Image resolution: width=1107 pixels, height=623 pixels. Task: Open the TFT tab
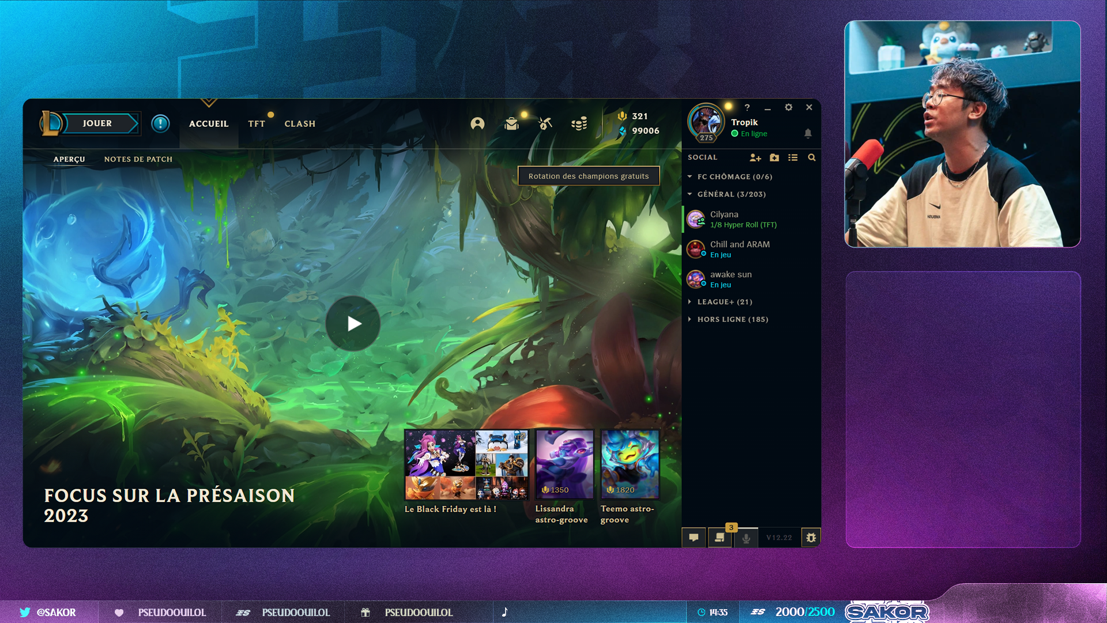point(257,124)
